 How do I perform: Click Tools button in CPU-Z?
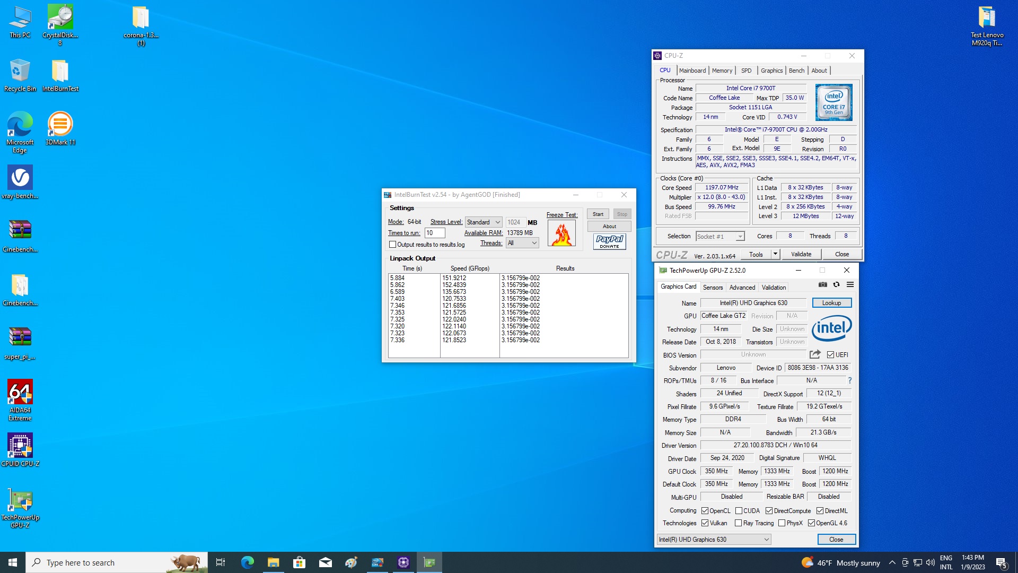click(x=756, y=254)
